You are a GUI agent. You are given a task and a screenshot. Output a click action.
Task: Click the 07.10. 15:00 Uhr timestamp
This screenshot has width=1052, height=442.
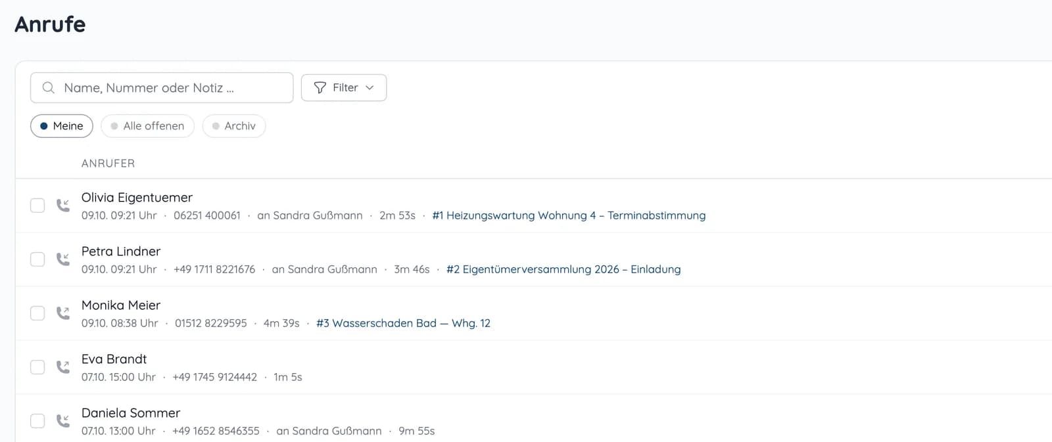tap(118, 377)
